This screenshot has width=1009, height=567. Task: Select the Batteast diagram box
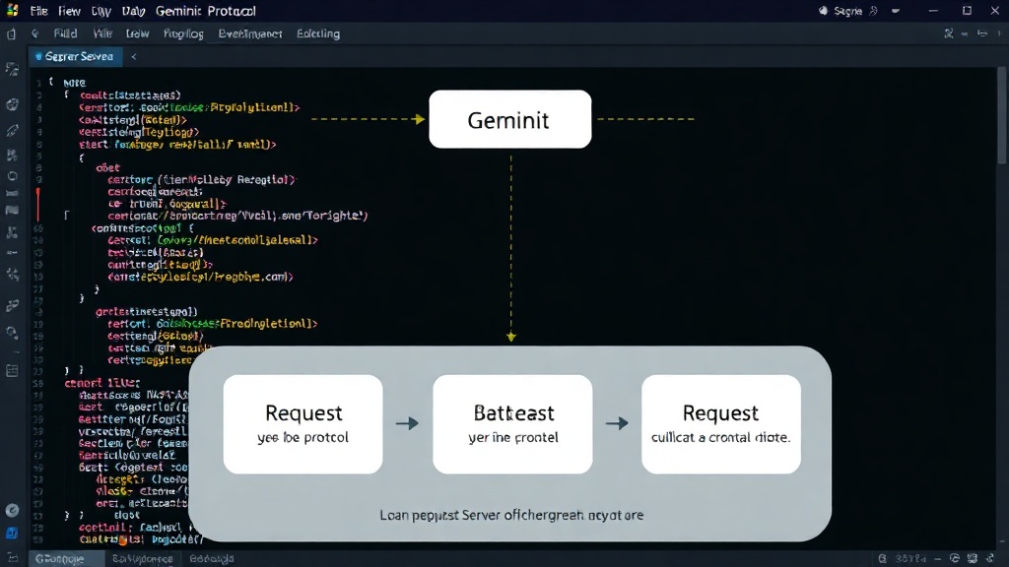512,424
